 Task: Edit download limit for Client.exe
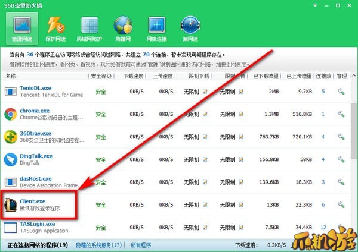tap(205, 205)
